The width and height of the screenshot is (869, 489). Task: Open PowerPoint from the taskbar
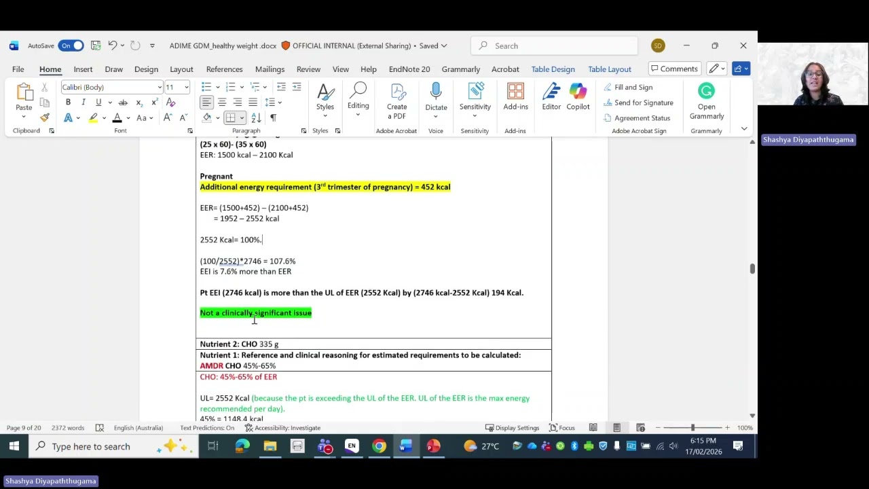click(x=433, y=446)
